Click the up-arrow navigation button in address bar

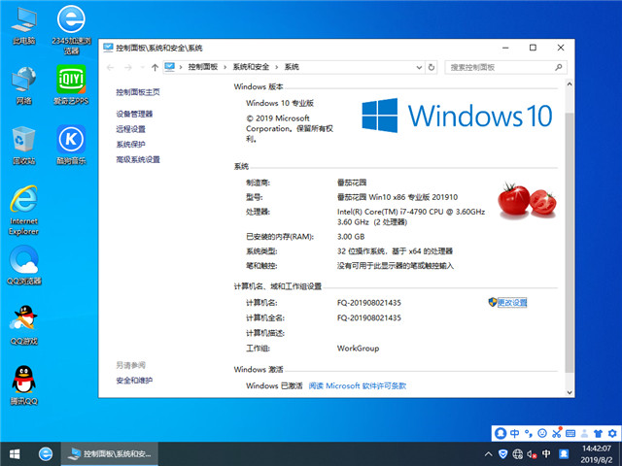[155, 67]
